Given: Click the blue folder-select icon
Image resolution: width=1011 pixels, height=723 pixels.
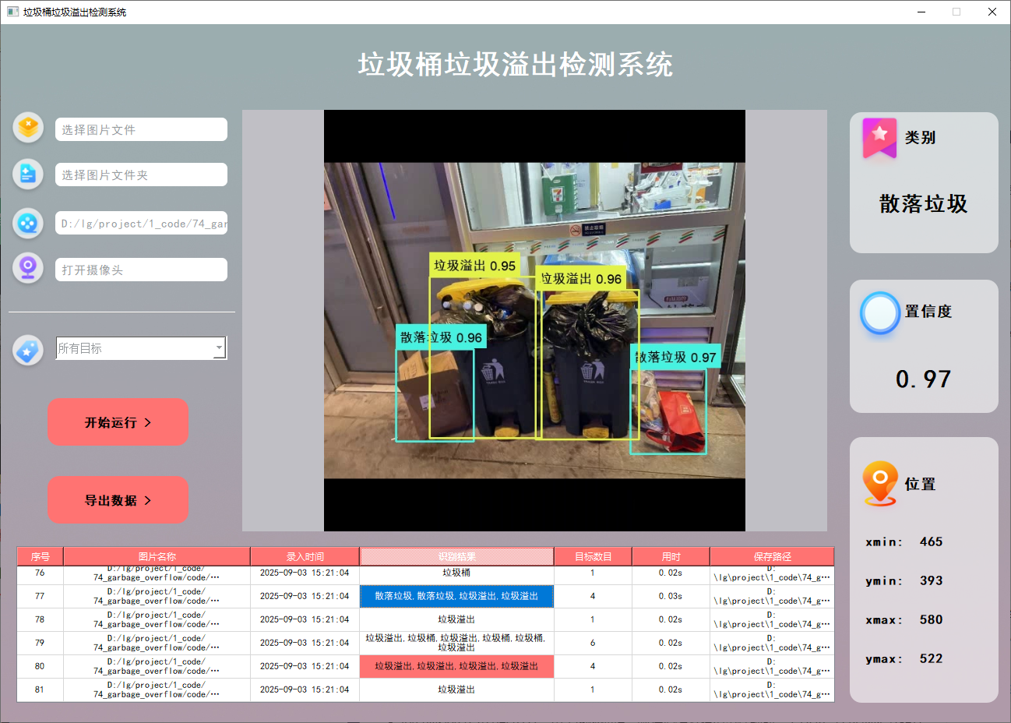Looking at the screenshot, I should (28, 175).
